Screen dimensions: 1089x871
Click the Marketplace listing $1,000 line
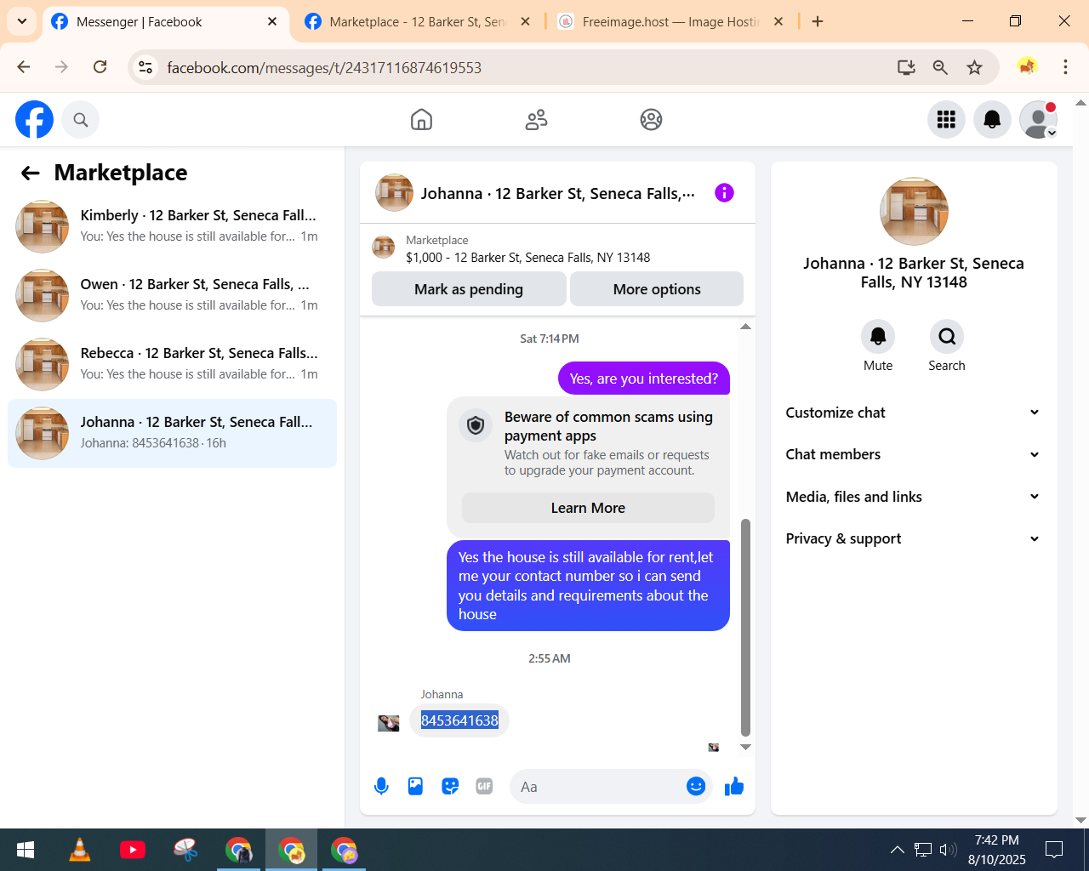528,258
